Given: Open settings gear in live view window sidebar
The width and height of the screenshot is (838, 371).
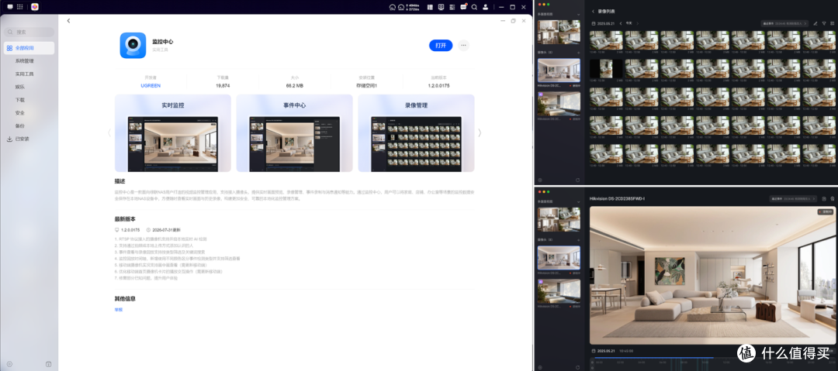Looking at the screenshot, I should pyautogui.click(x=540, y=367).
